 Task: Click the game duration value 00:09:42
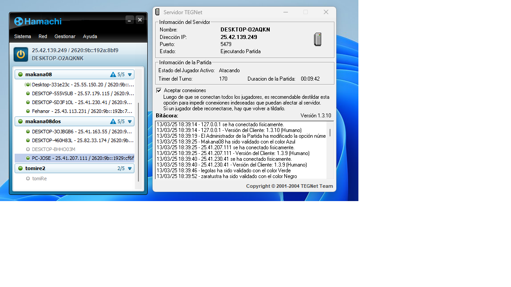(x=310, y=79)
